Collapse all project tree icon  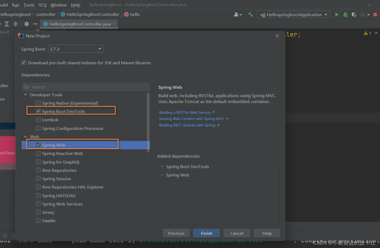pyautogui.click(x=16, y=24)
